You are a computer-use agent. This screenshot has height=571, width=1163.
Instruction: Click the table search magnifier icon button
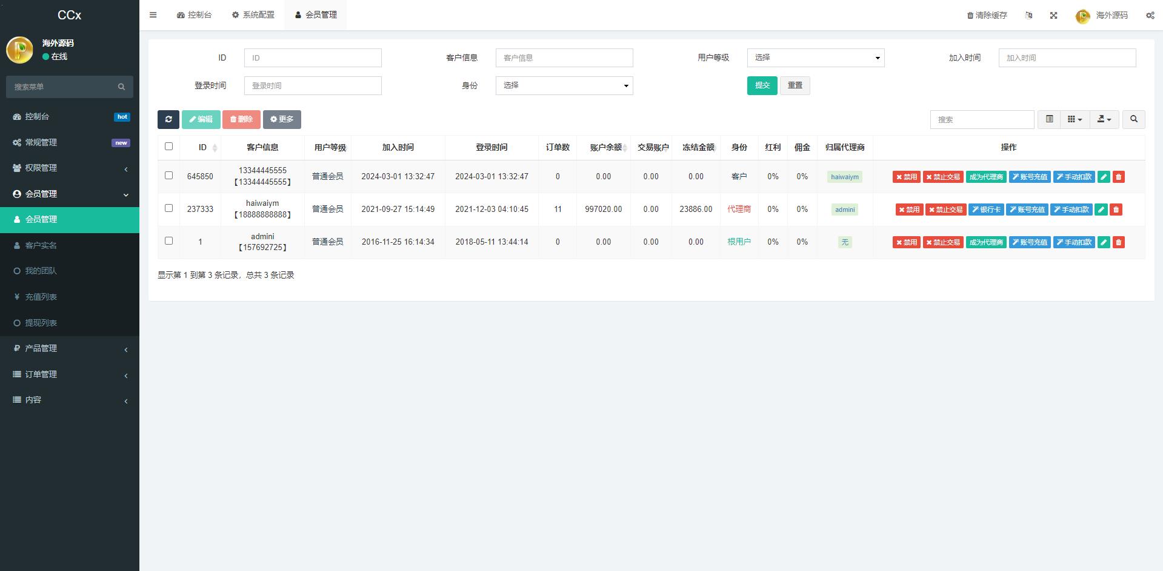[x=1133, y=119]
